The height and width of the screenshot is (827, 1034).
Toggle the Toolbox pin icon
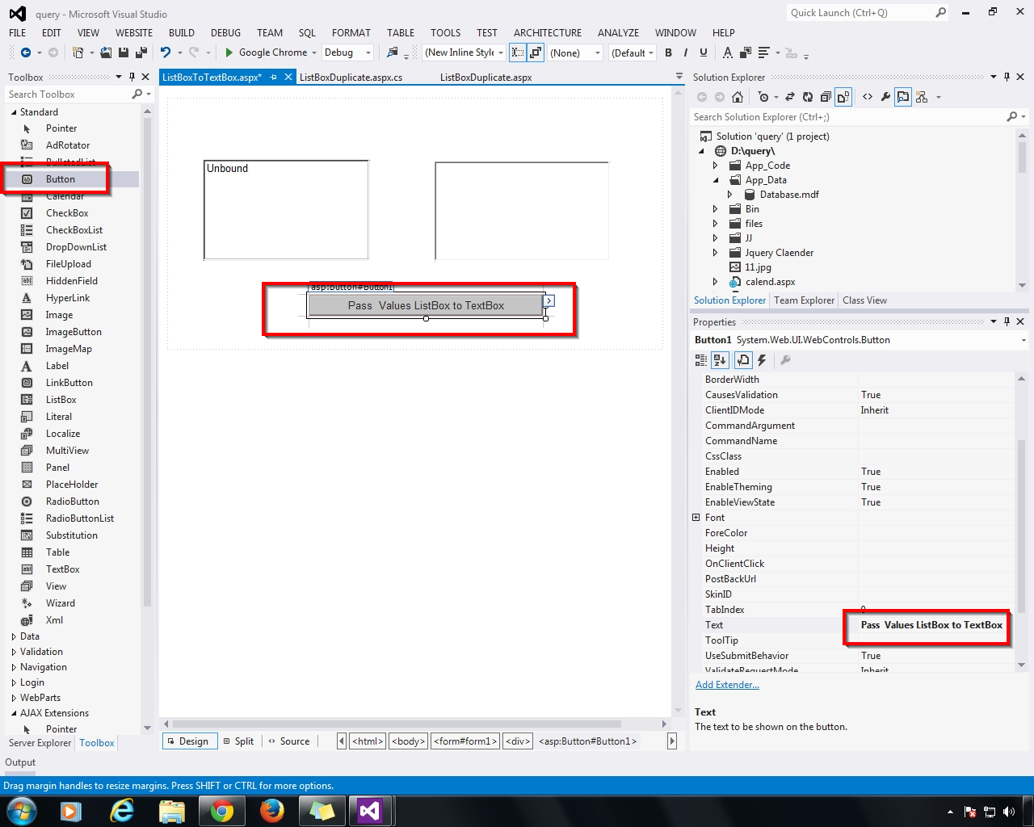130,77
